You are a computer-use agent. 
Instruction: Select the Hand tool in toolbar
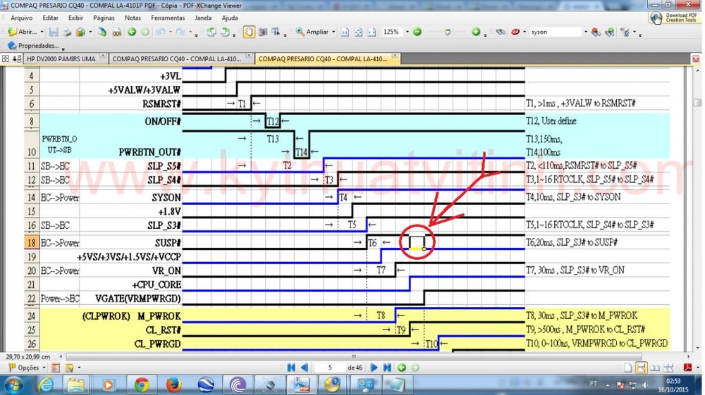[x=249, y=32]
